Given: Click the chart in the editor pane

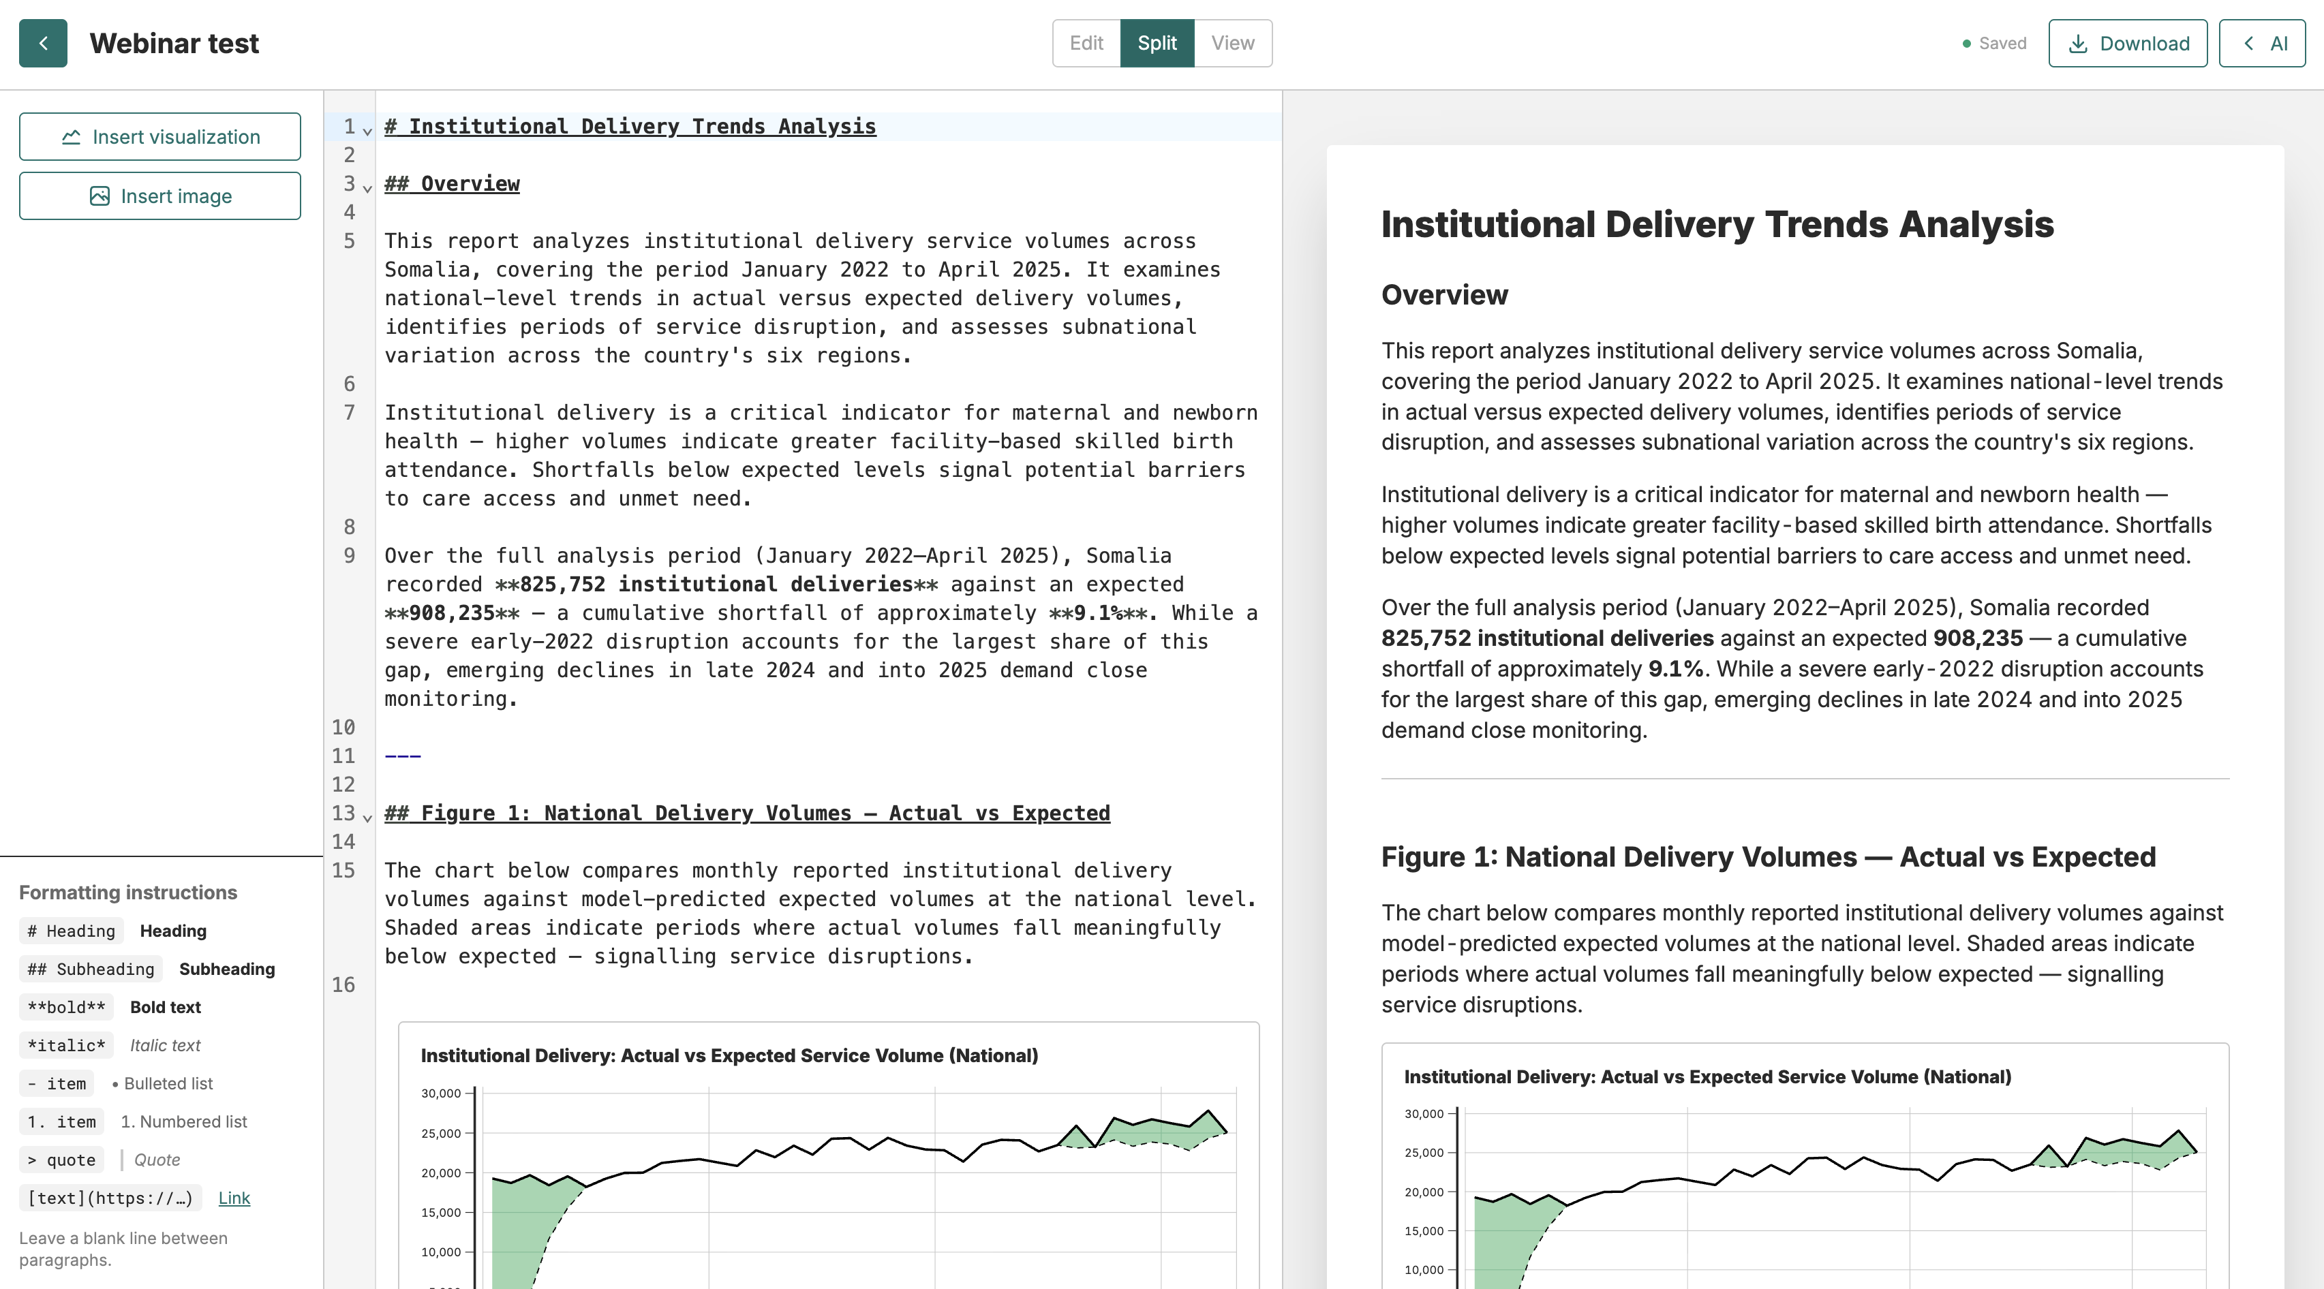Looking at the screenshot, I should (828, 1155).
